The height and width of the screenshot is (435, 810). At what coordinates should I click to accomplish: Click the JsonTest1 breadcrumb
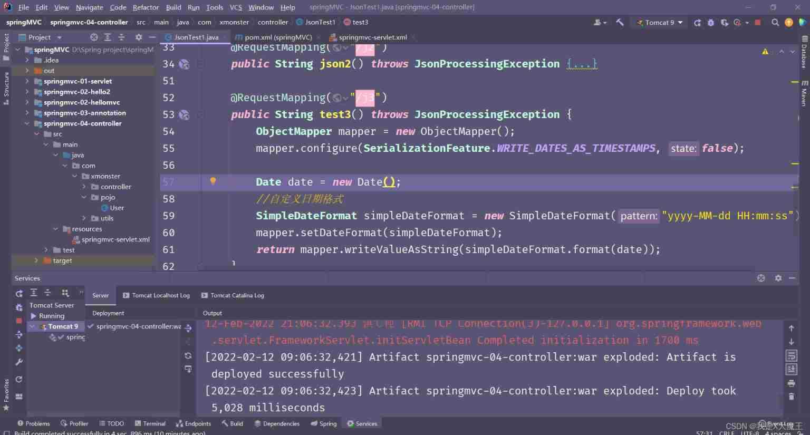pyautogui.click(x=316, y=22)
